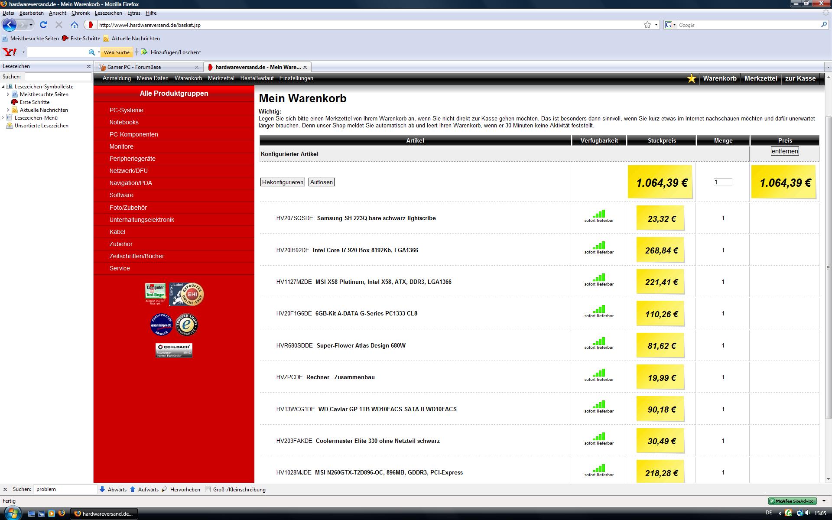The image size is (832, 520).
Task: Click the yellow star beside Warenkorb
Action: (692, 78)
